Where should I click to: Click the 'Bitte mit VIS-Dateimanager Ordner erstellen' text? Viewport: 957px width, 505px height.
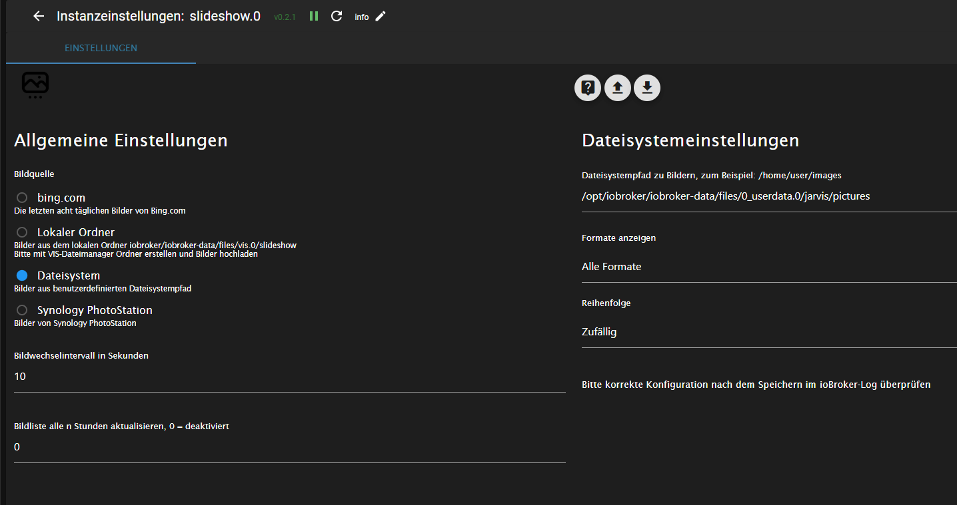click(x=136, y=254)
